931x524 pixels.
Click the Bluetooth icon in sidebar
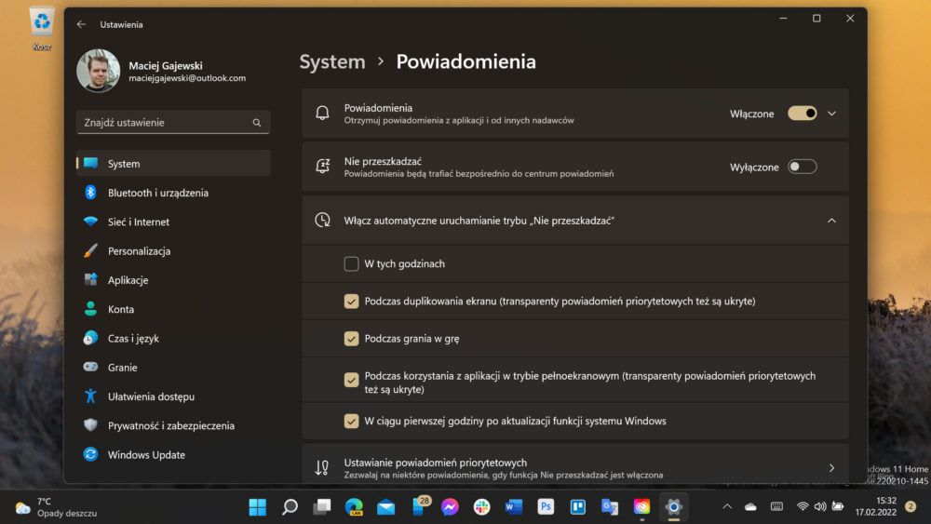tap(90, 193)
